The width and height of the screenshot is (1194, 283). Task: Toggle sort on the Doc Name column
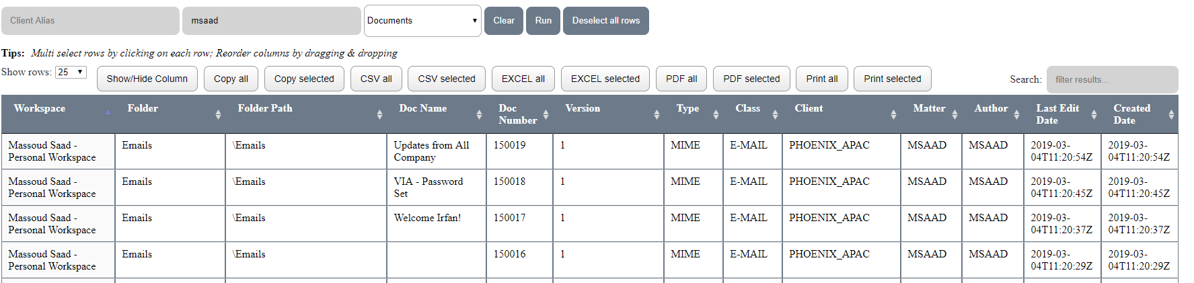[x=479, y=114]
